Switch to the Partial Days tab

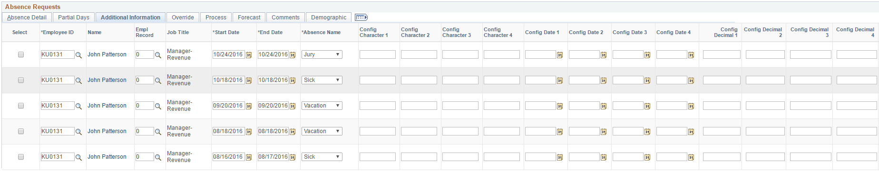[x=74, y=18]
